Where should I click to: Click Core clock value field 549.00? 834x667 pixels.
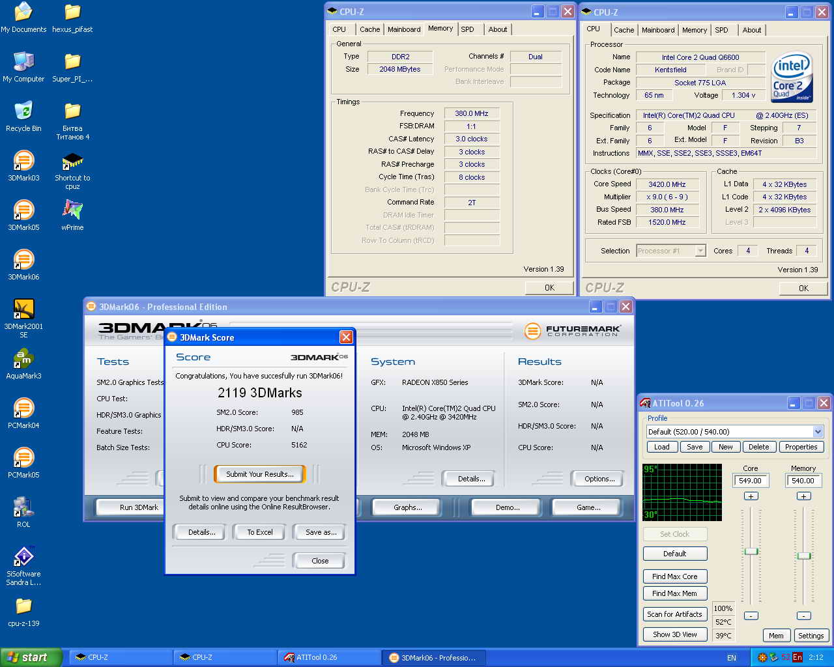(x=751, y=481)
